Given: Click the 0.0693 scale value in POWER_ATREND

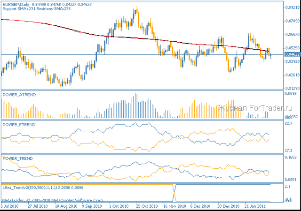Looking at the screenshot, I should click(x=291, y=94).
